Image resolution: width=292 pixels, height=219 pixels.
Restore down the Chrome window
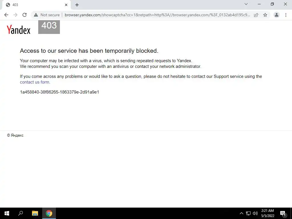[x=272, y=4]
